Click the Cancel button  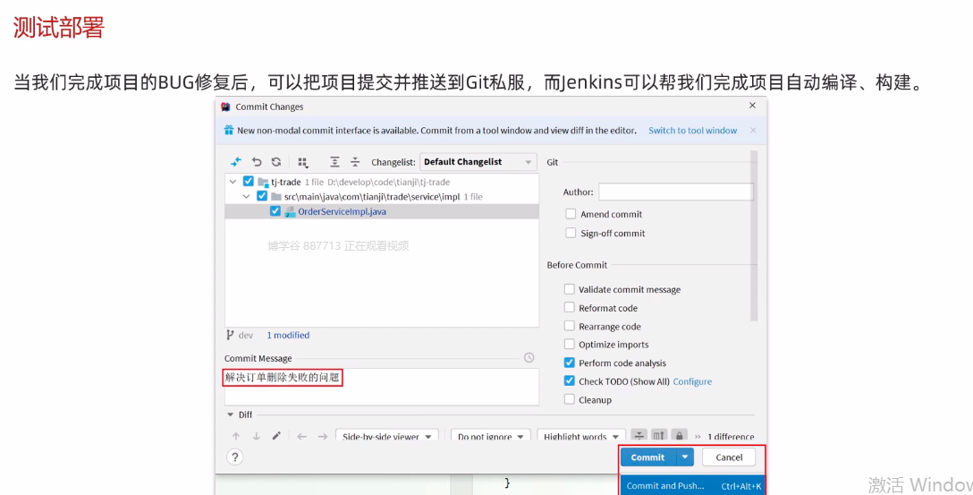[x=729, y=457]
